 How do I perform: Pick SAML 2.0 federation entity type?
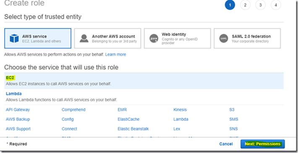tap(247, 38)
